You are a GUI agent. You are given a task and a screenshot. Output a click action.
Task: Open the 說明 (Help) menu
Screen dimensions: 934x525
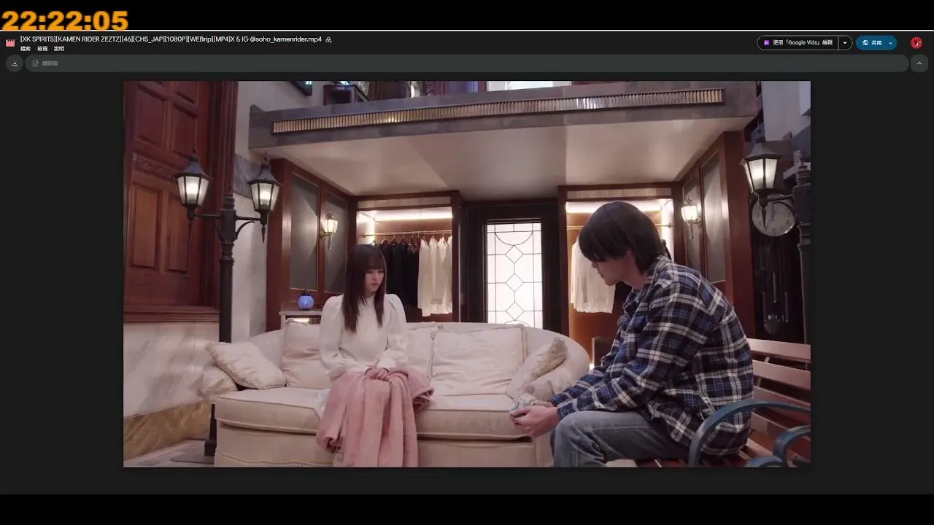59,49
